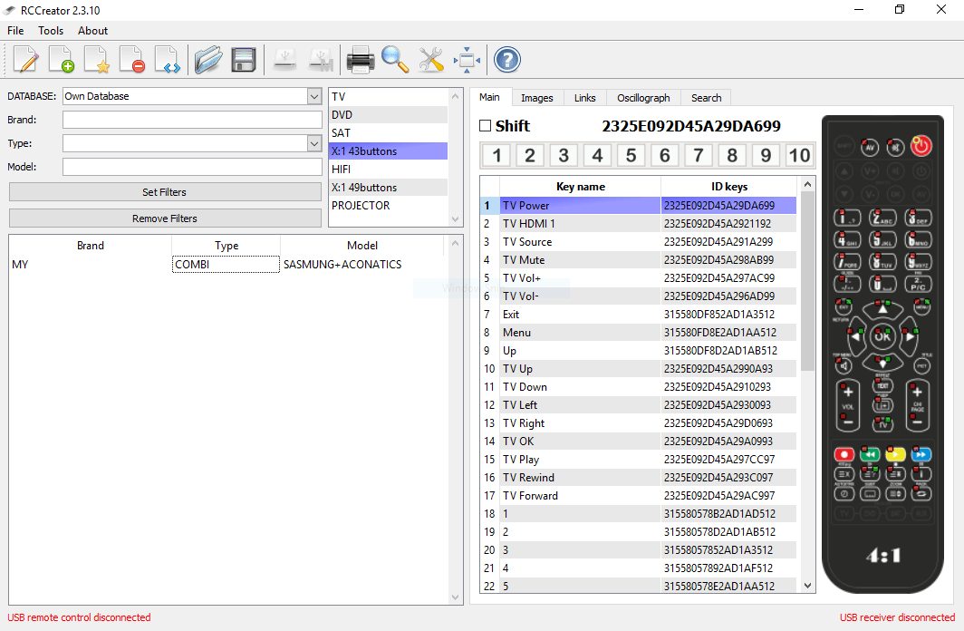Switch to the Links tab
The image size is (964, 631).
(584, 98)
